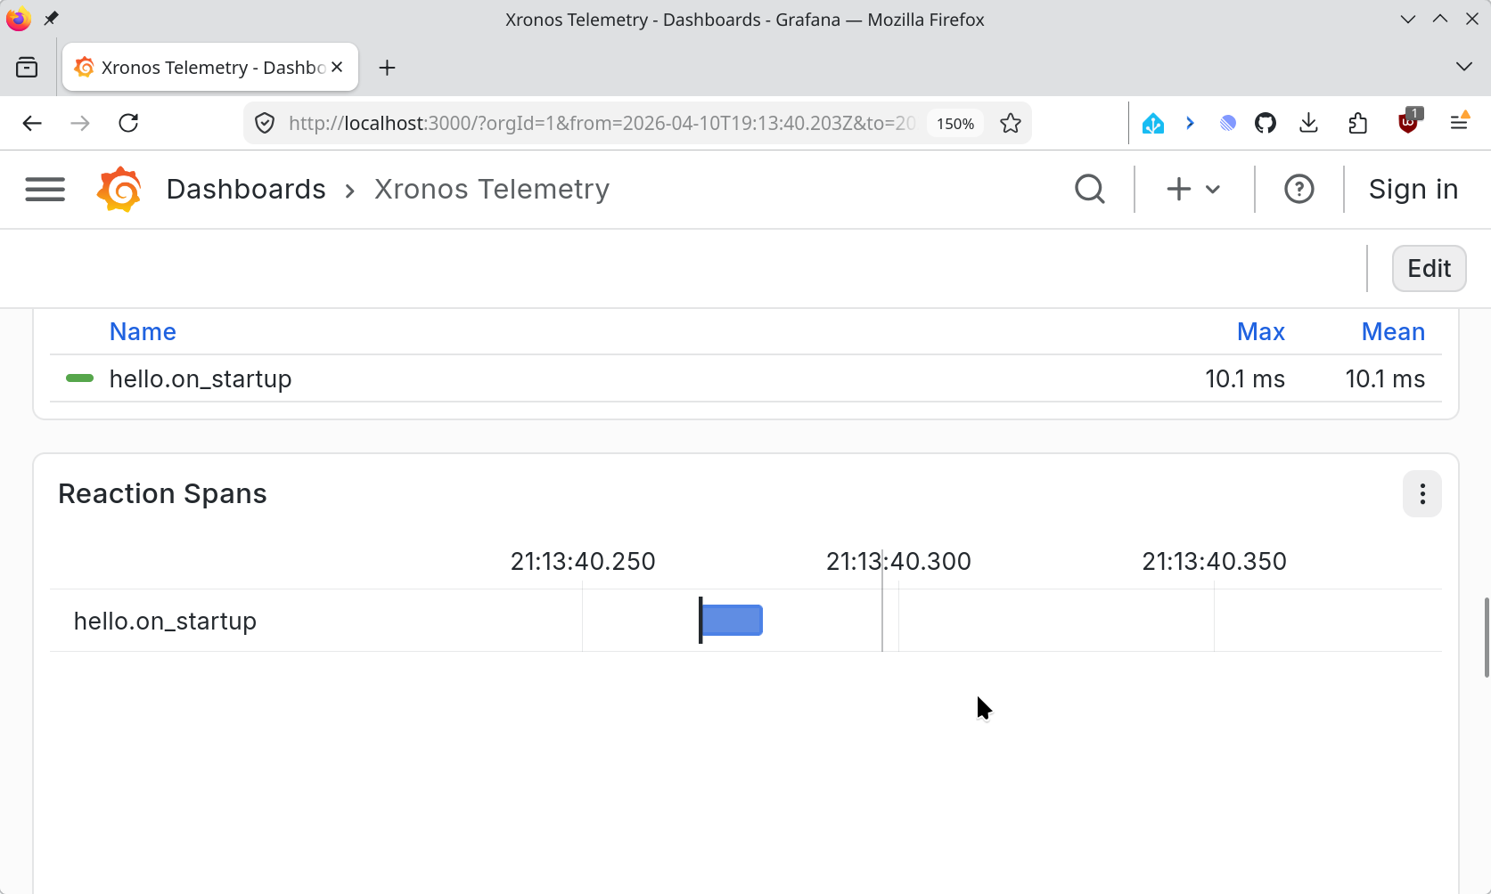Click the Grafana logo home icon
Image resolution: width=1491 pixels, height=894 pixels.
pyautogui.click(x=119, y=190)
